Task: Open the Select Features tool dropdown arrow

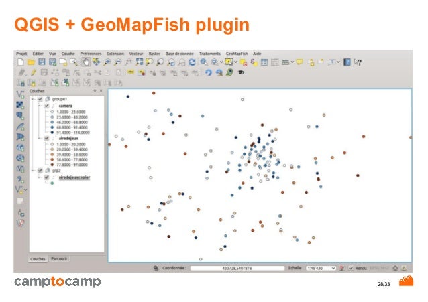Action: tap(236, 62)
